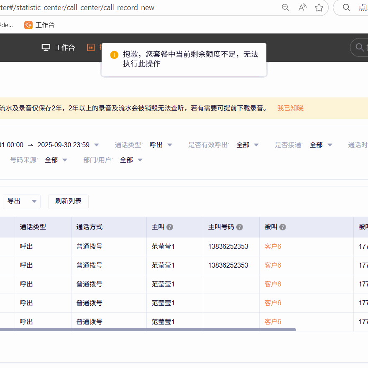Open browser search with the magnifier icon

[346, 8]
